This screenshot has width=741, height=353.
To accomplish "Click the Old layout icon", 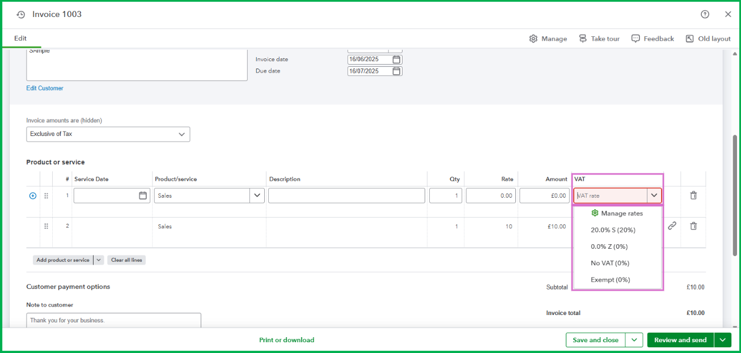I will click(x=689, y=39).
